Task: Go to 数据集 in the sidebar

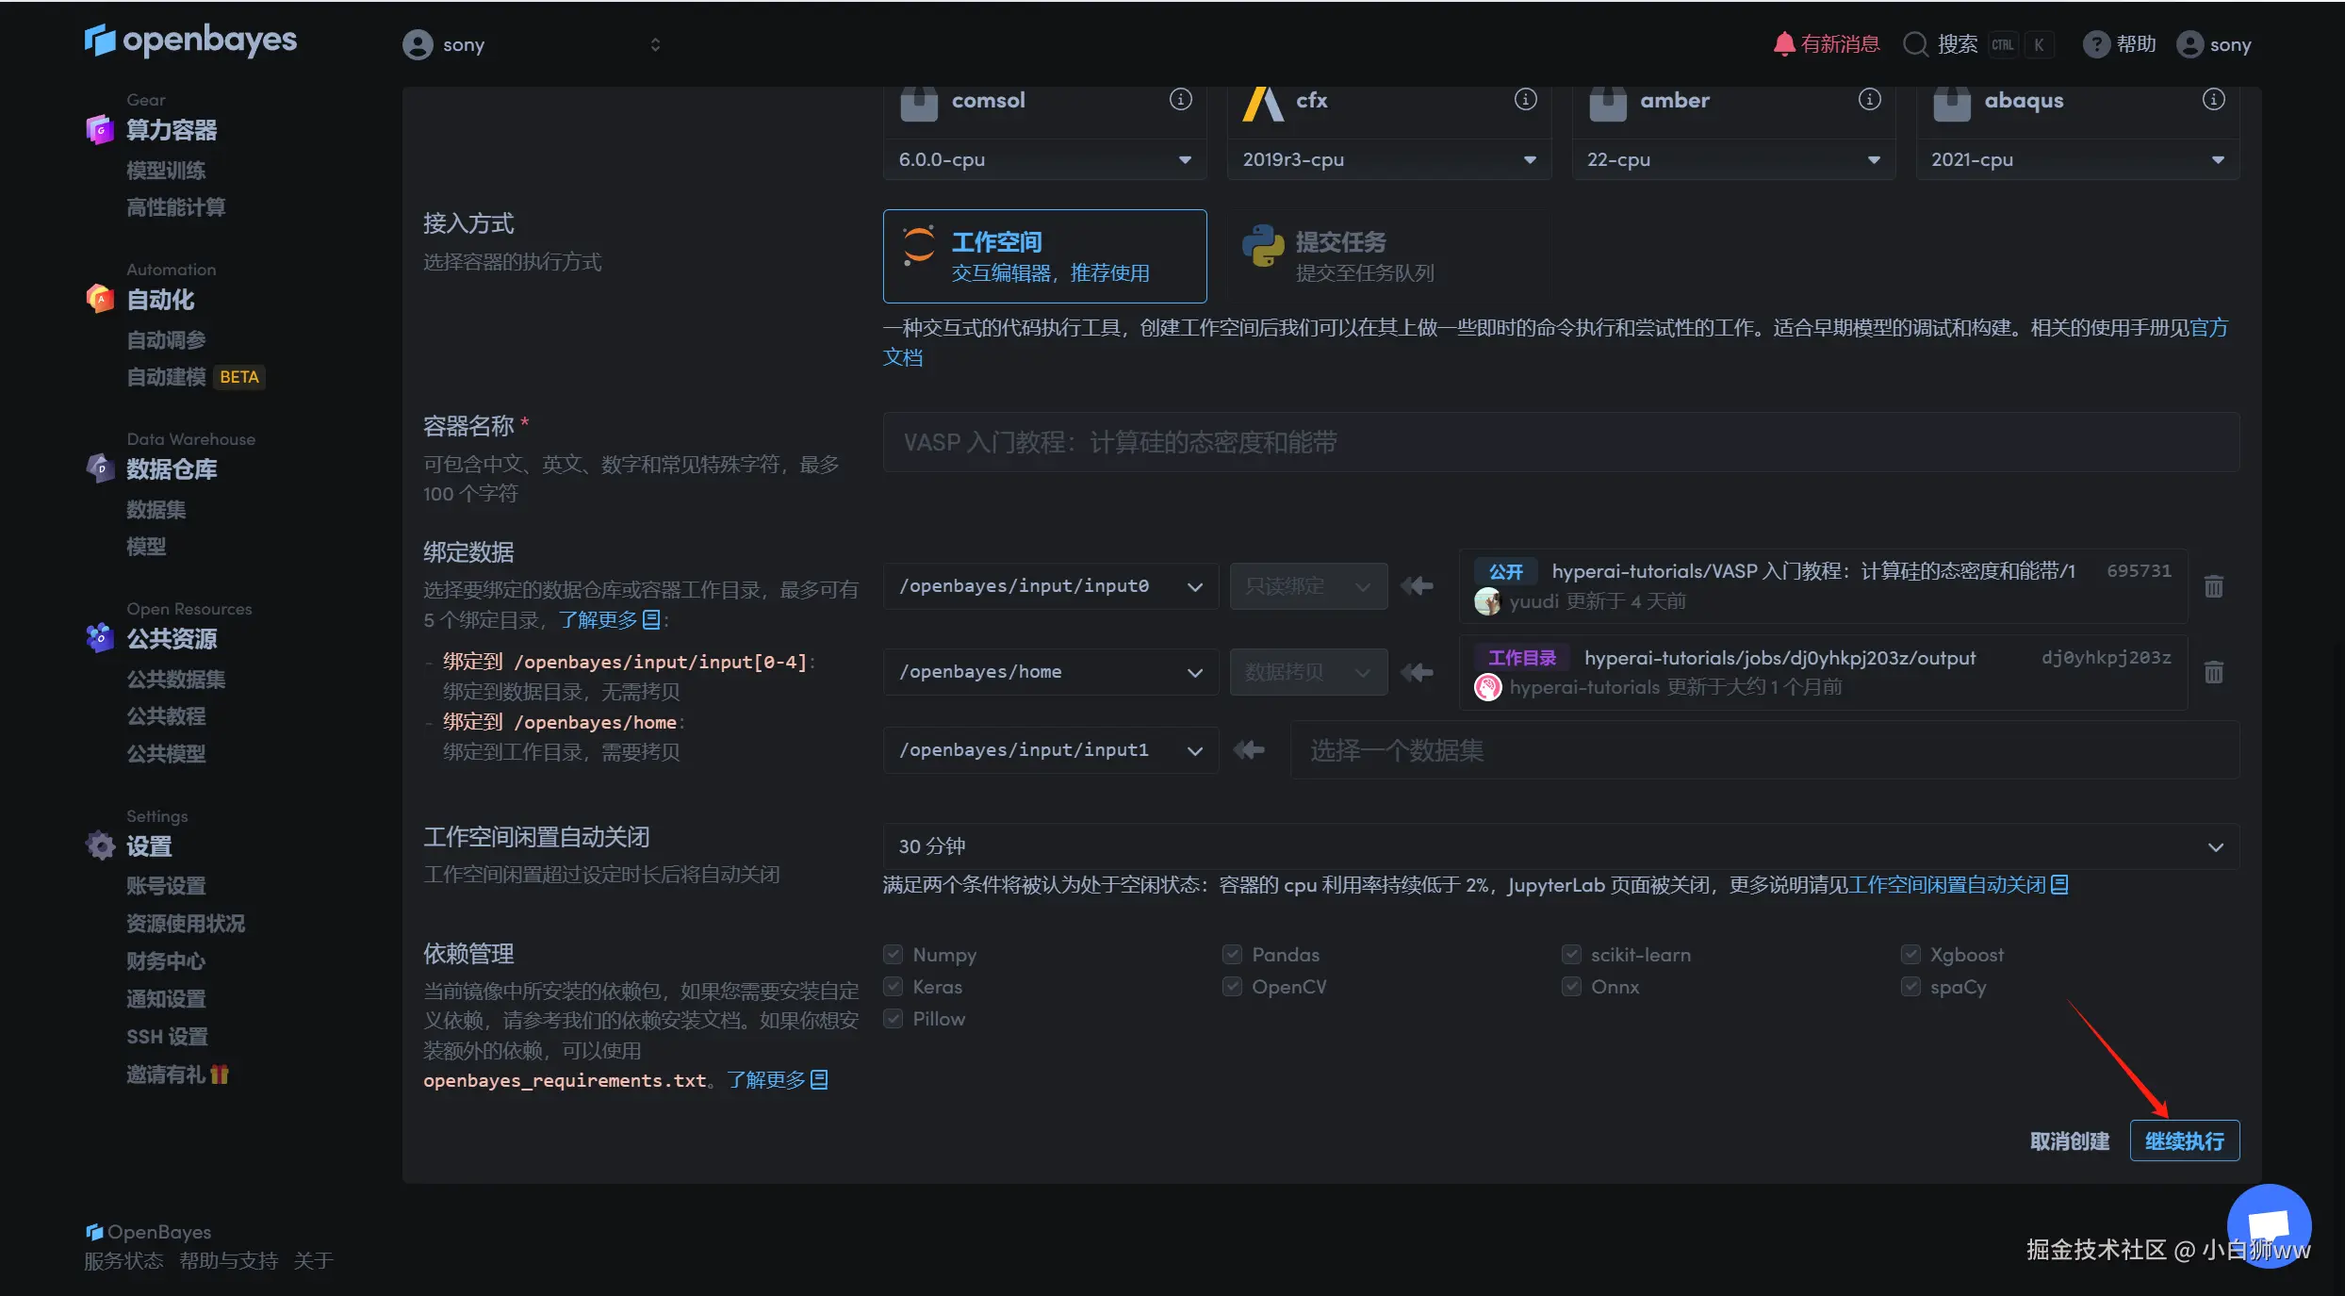Action: [x=156, y=510]
